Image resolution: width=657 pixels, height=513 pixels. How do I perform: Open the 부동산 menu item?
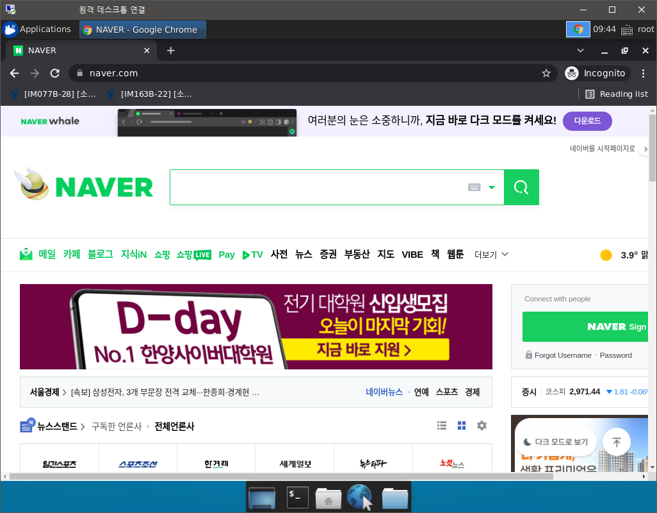[x=357, y=254]
